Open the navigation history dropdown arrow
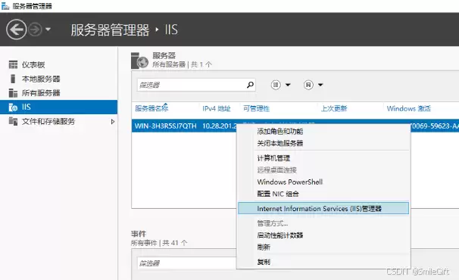 coord(48,30)
